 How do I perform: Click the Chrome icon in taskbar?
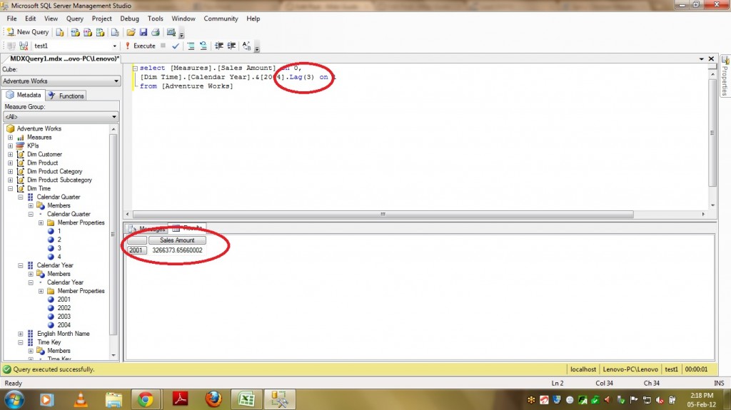point(146,399)
